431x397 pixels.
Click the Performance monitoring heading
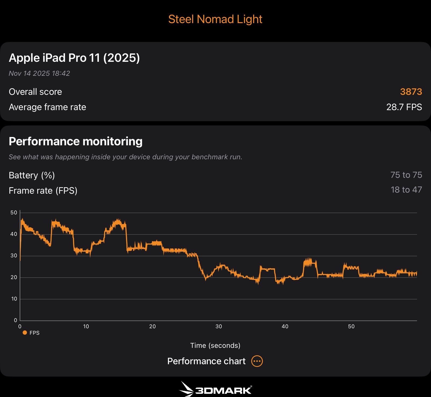click(76, 141)
